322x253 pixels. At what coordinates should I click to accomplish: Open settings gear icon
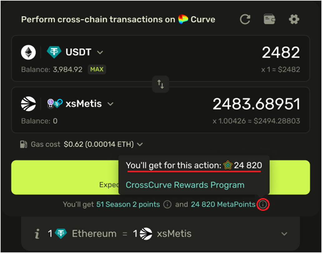pyautogui.click(x=294, y=19)
